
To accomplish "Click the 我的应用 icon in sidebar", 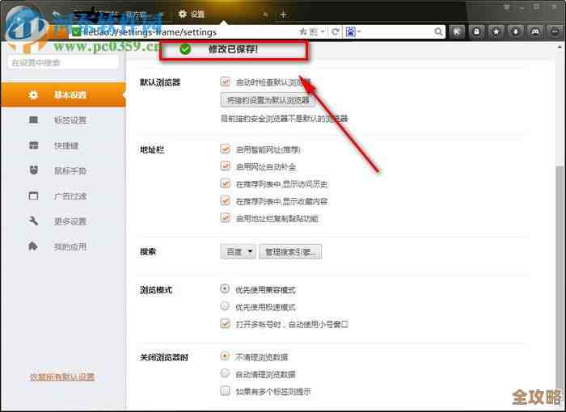I will [x=33, y=246].
